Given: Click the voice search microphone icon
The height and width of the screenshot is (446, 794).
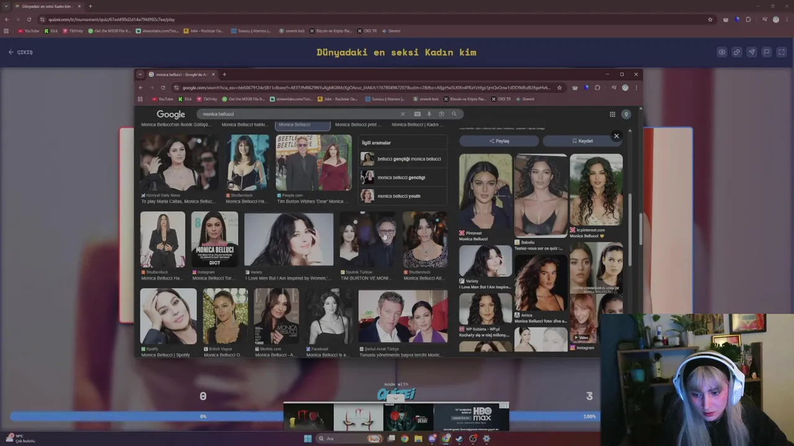Looking at the screenshot, I should pos(429,114).
